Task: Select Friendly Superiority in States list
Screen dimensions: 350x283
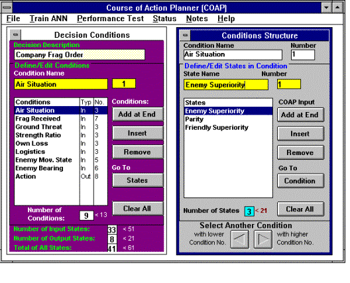Action: tap(228, 127)
